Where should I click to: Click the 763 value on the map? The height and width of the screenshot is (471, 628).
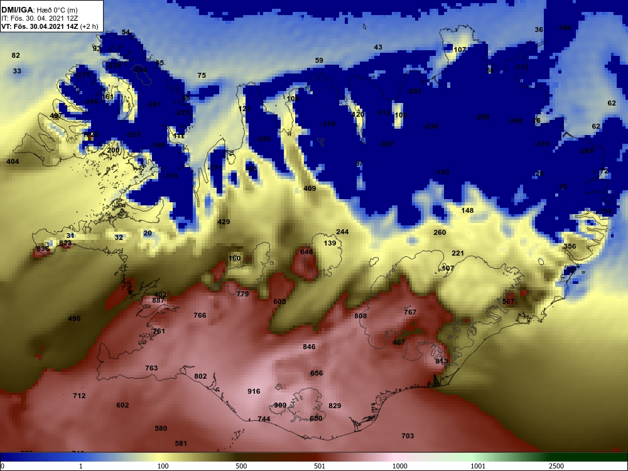(x=151, y=368)
